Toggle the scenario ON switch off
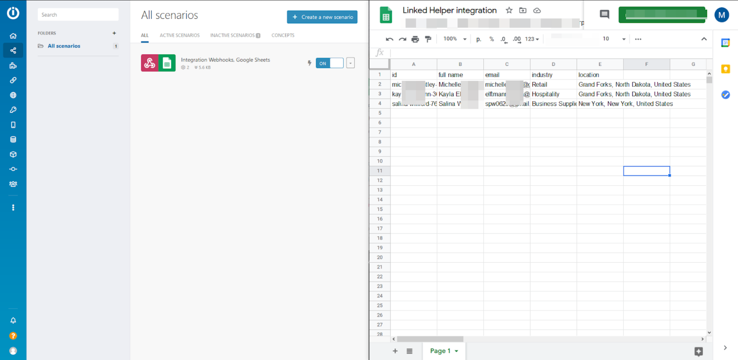Viewport: 738px width, 360px height. point(329,63)
